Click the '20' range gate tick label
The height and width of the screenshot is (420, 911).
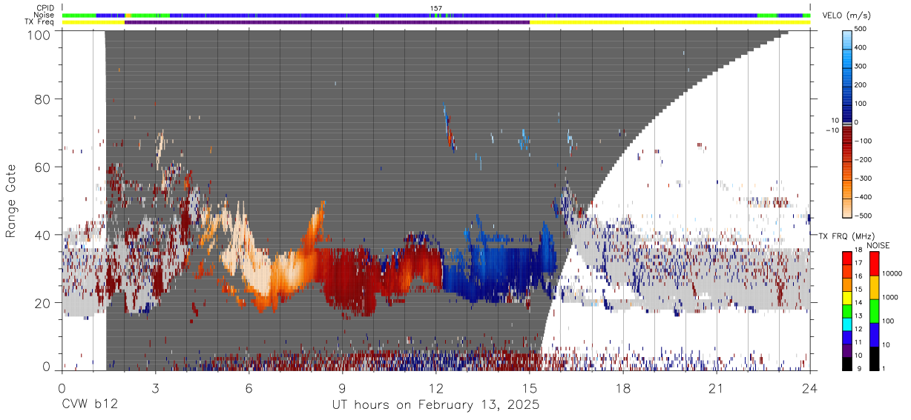[44, 303]
